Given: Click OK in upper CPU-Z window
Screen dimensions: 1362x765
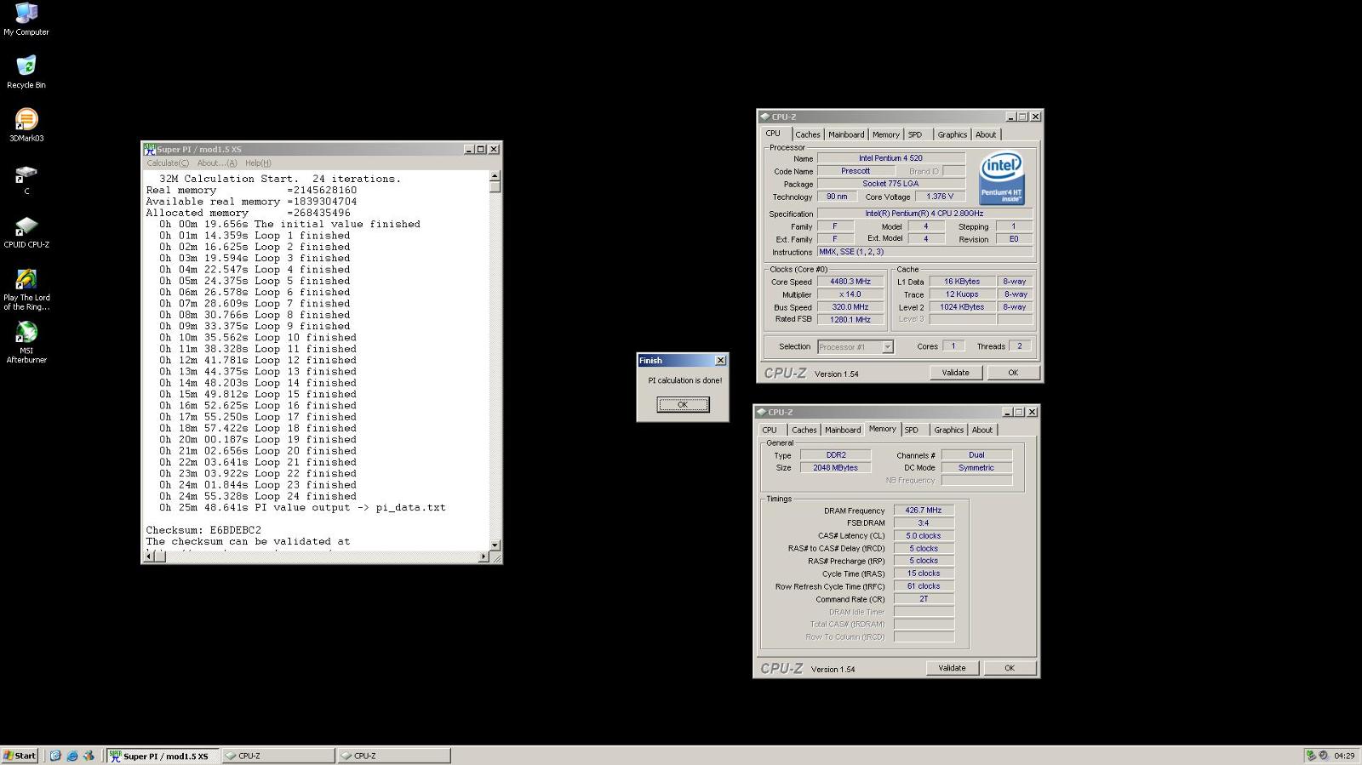Looking at the screenshot, I should click(x=1013, y=373).
